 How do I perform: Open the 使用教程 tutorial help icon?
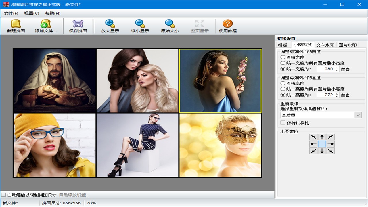pos(228,24)
